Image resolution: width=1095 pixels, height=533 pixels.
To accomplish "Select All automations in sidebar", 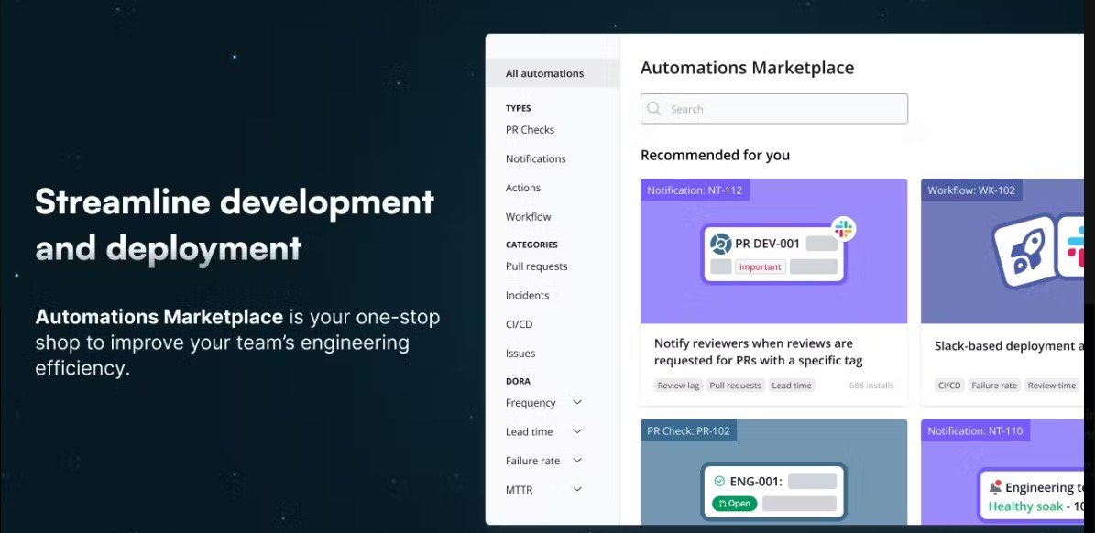I will 553,73.
